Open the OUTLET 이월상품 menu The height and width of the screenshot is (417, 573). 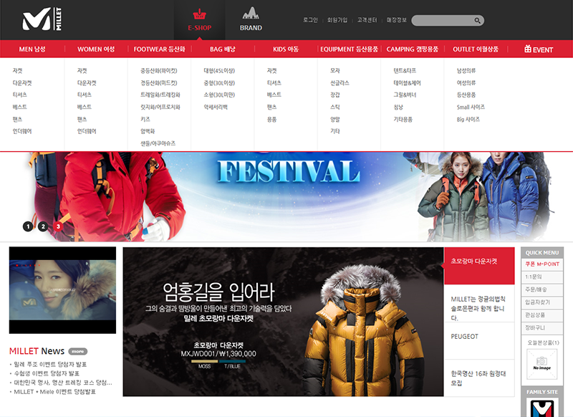tap(476, 49)
